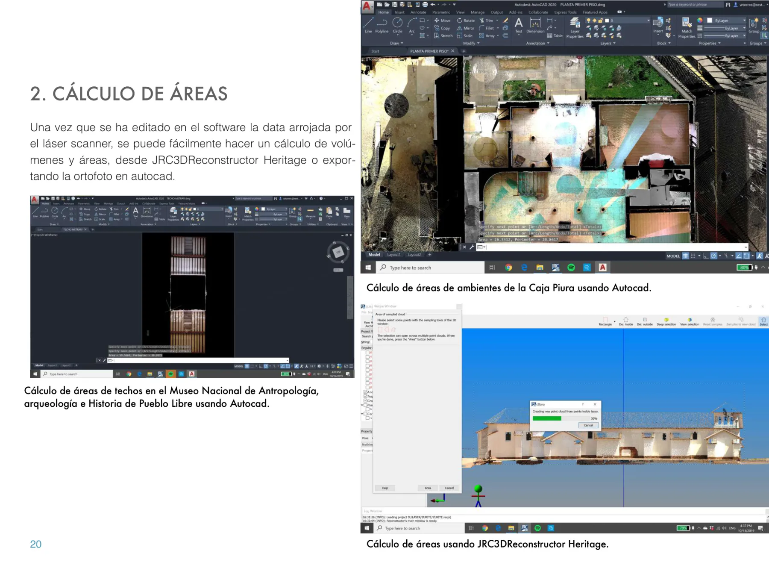Open Parametric ribbon tab in PLANTA PRIMER PISO AutoCAD

pyautogui.click(x=441, y=12)
